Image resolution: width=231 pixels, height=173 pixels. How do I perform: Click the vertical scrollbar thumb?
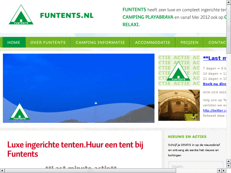point(229,29)
